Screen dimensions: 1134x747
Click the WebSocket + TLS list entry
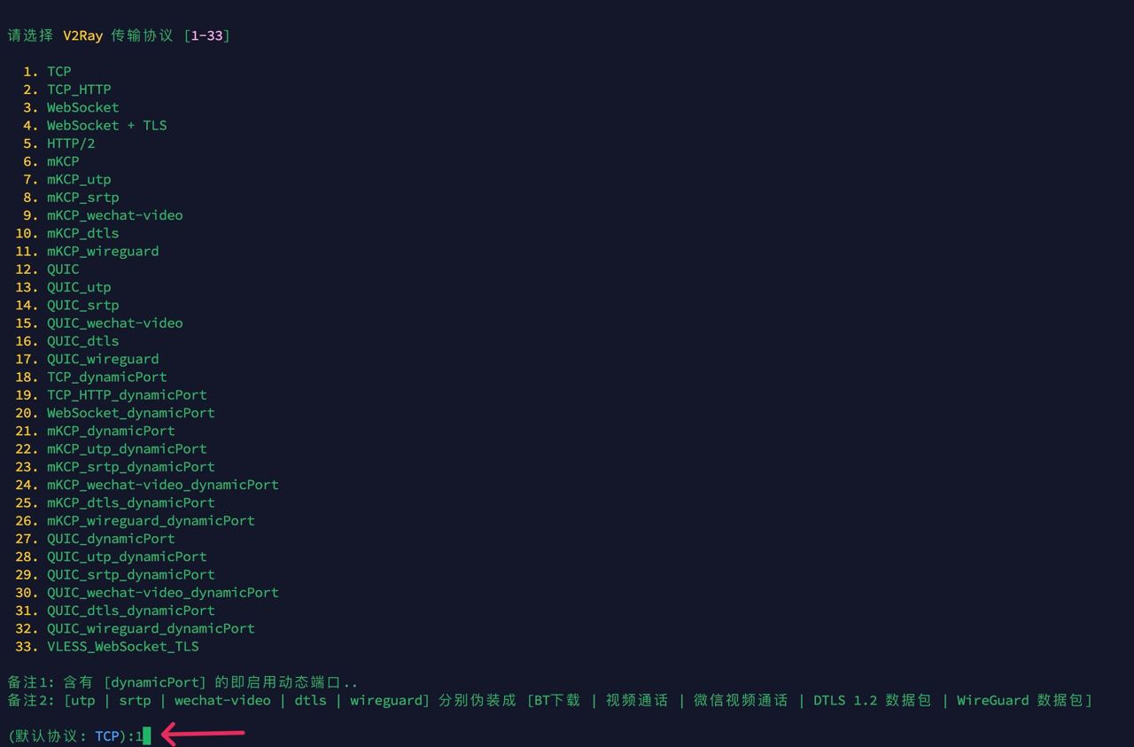click(106, 126)
